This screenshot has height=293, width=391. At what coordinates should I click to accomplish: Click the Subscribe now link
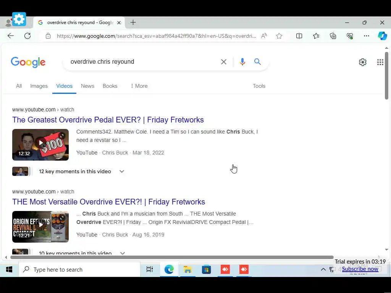360,269
